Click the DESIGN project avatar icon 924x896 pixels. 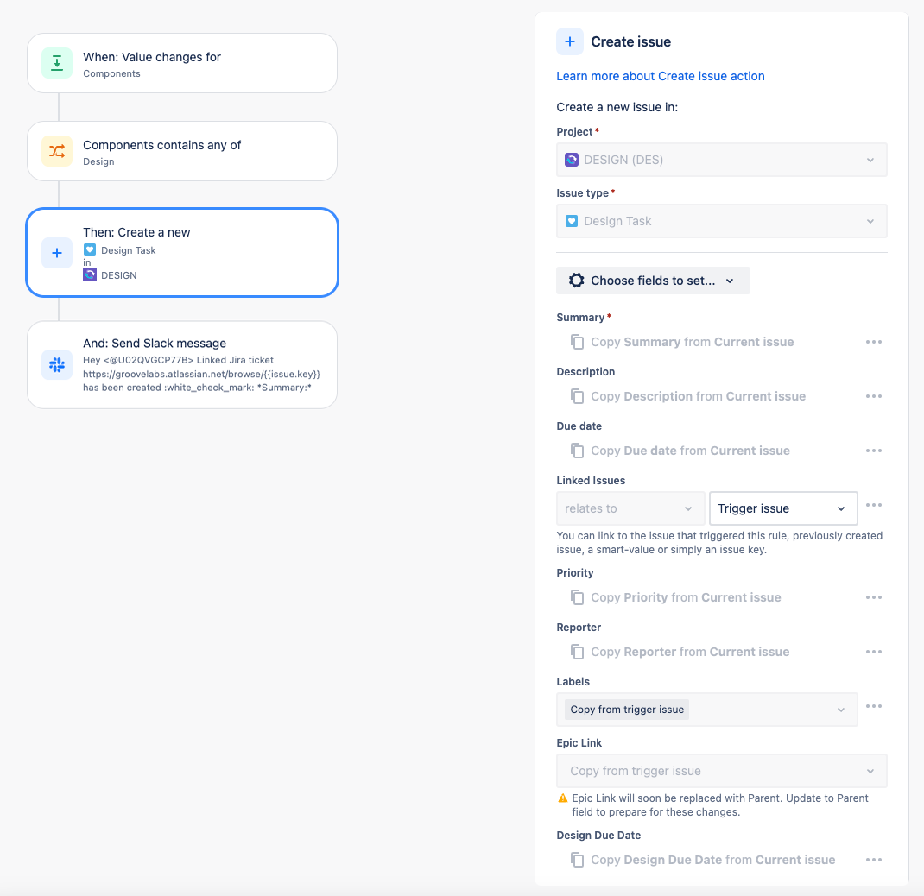click(x=89, y=274)
